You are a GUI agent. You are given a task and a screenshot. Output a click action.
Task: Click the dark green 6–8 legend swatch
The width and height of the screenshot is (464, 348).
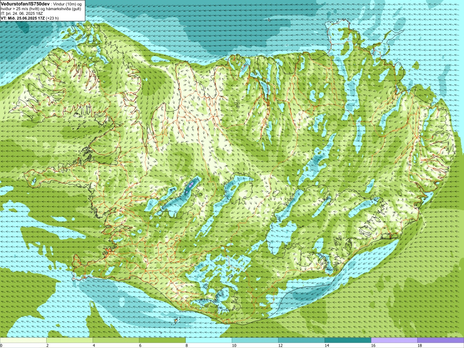(162, 340)
